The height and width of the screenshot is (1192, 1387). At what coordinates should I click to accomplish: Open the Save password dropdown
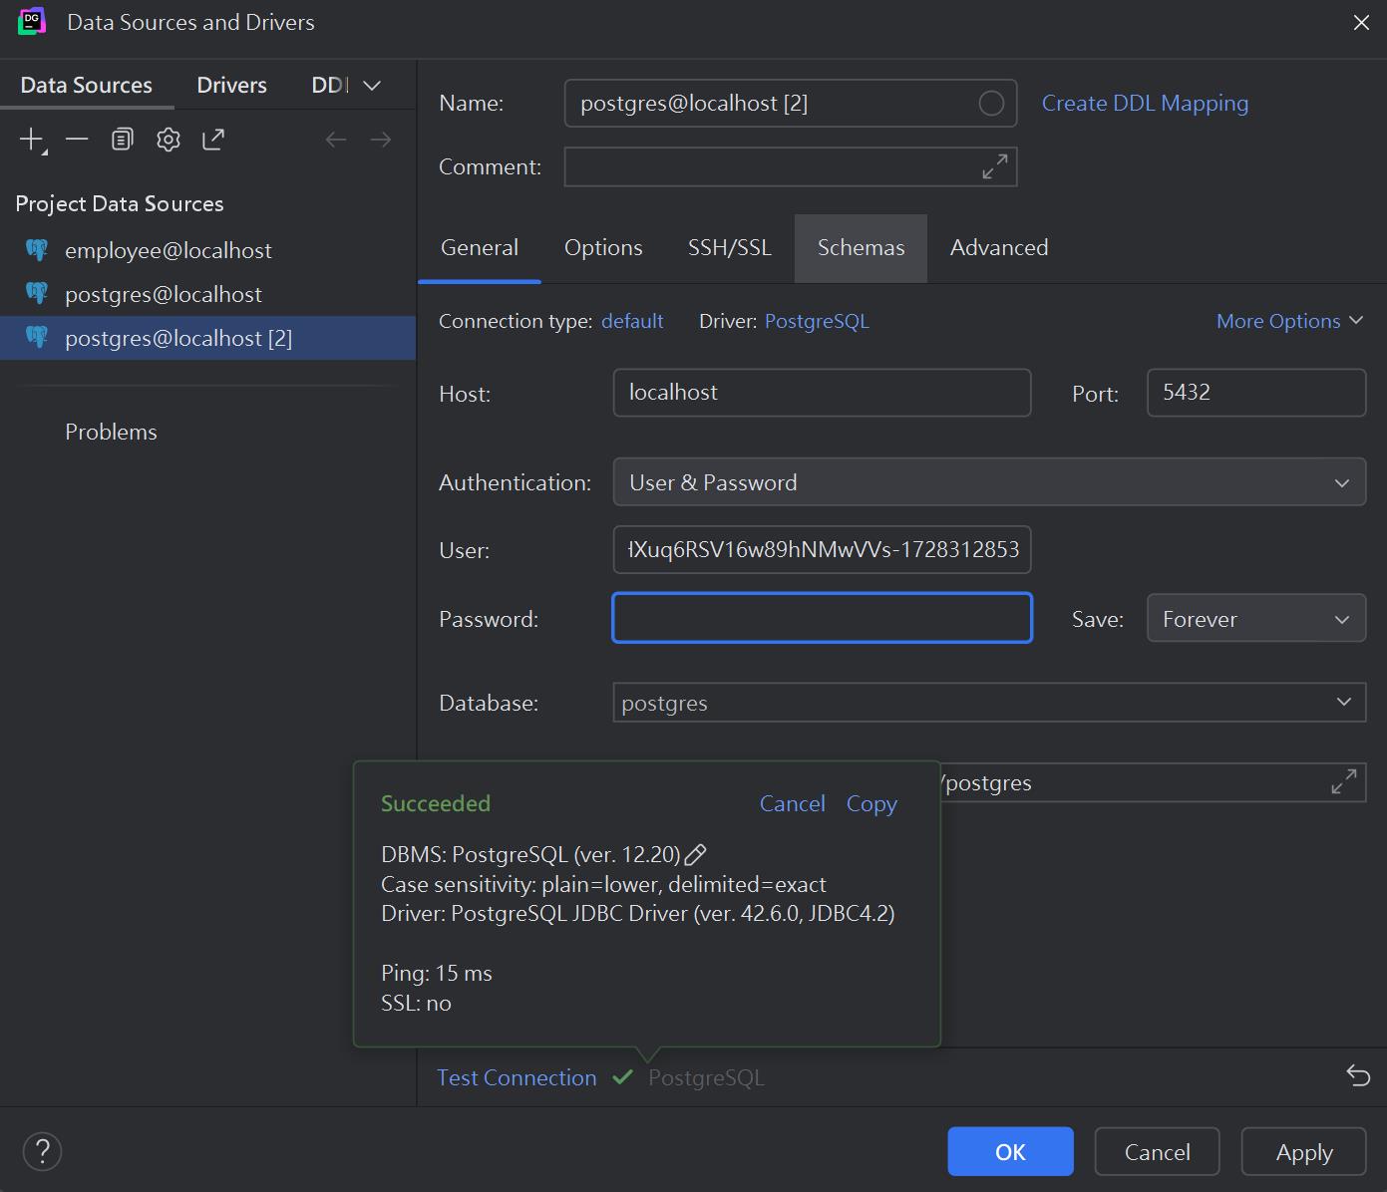[1256, 619]
